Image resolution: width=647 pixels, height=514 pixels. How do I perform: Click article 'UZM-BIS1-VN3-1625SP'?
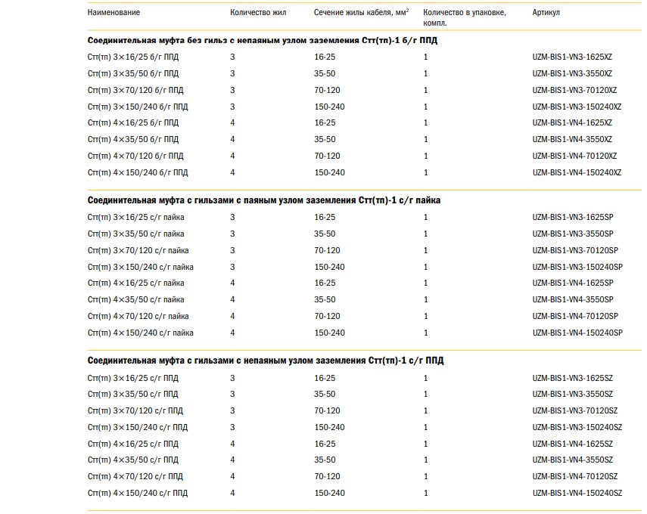[x=573, y=217]
